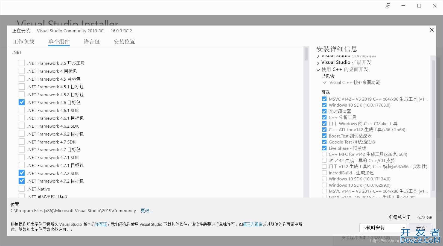Open the 第三方通告 link
This screenshot has width=443, height=246.
[253, 224]
